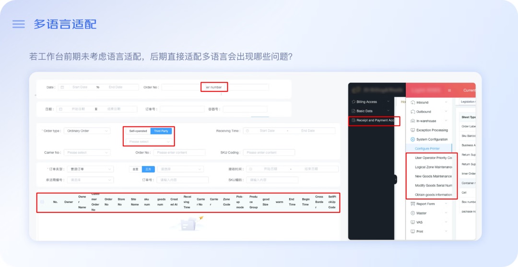Click 开始日期 in the 日期 range

(78, 109)
